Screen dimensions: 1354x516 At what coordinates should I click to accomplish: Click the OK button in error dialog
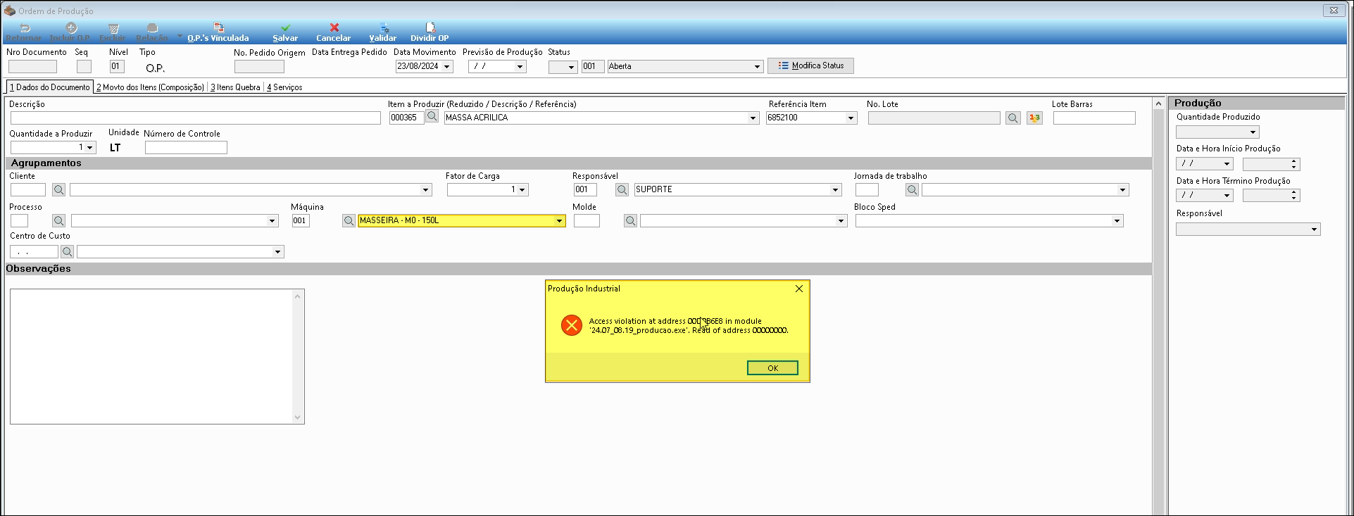pos(772,368)
